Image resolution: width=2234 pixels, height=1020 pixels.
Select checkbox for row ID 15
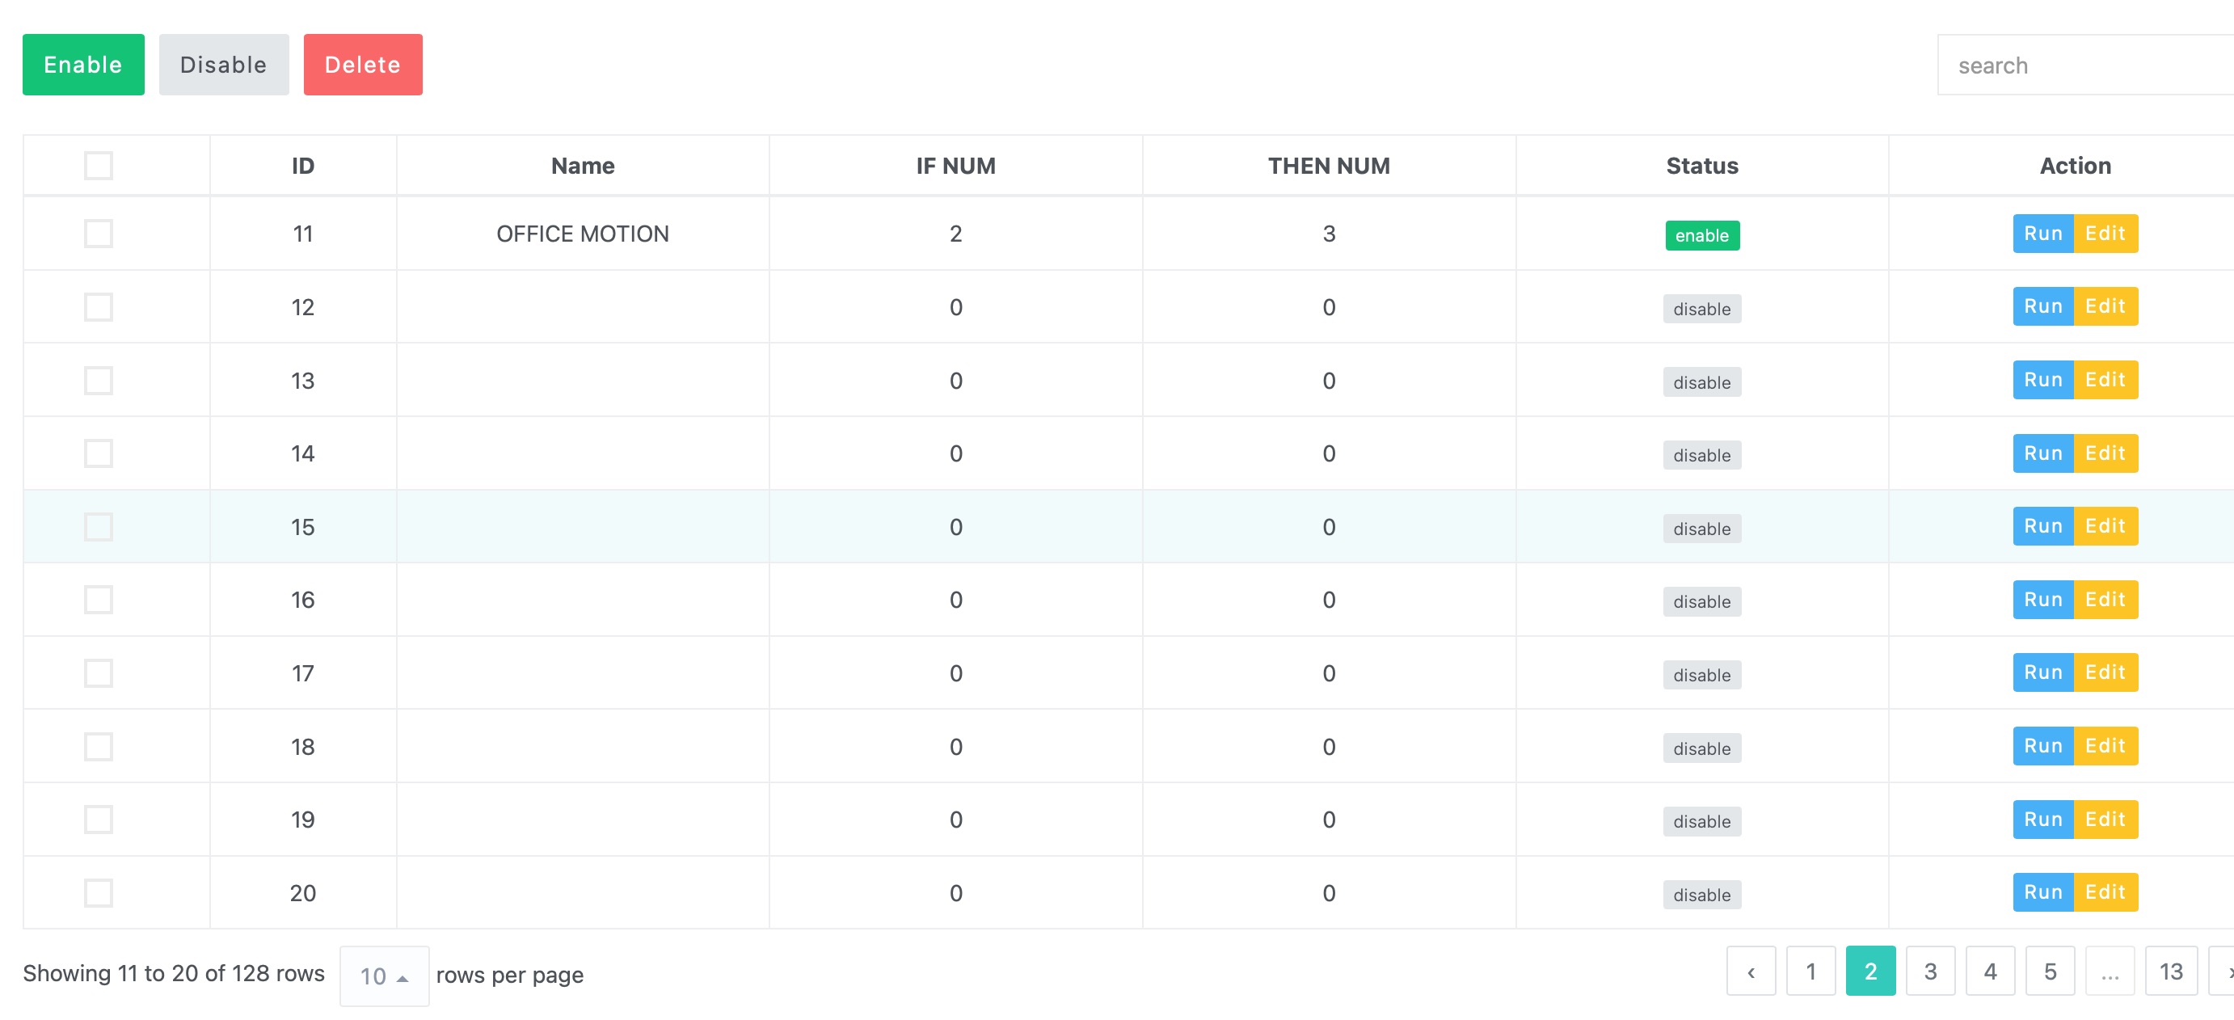[x=98, y=526]
